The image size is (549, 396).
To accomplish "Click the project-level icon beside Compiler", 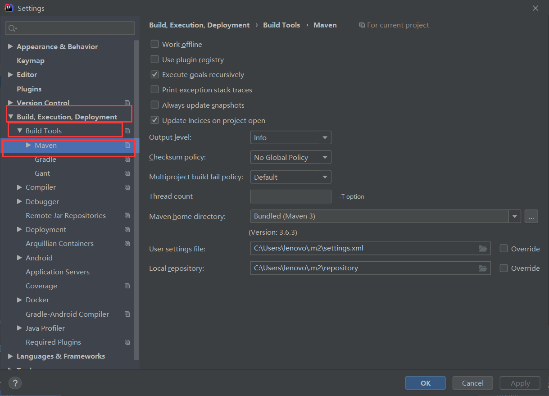I will 127,187.
